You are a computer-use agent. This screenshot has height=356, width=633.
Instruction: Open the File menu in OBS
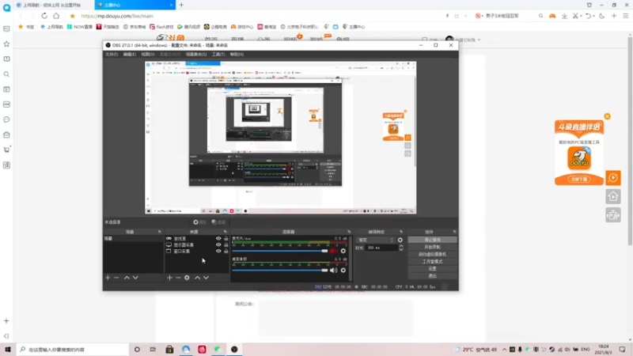112,54
